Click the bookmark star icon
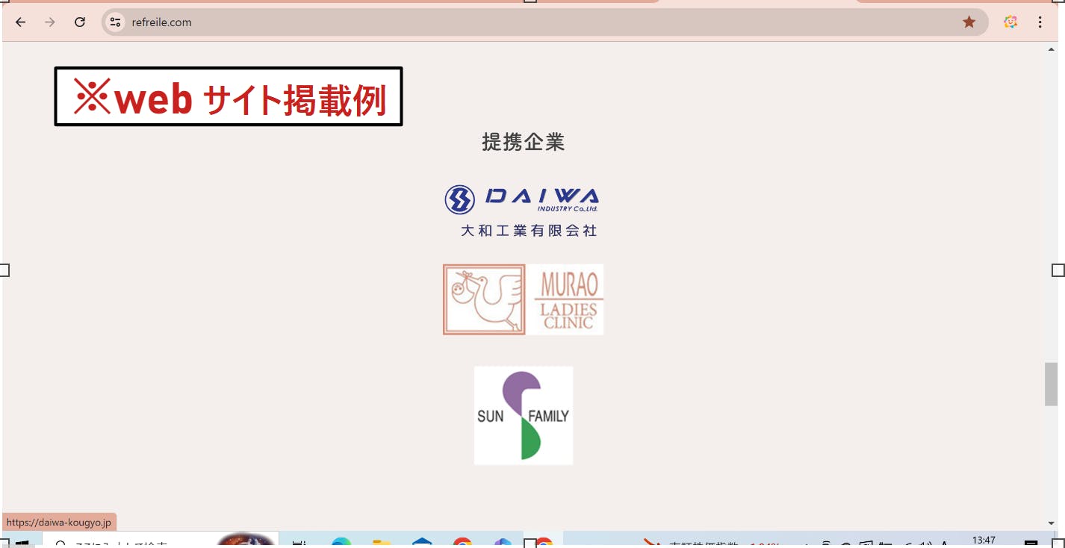The width and height of the screenshot is (1065, 548). pos(969,22)
